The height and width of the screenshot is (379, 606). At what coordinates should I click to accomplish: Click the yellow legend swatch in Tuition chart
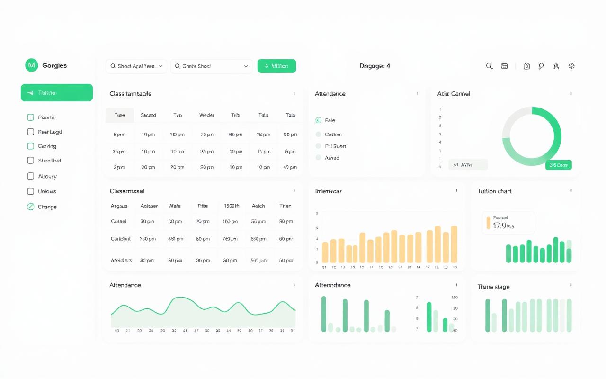pos(489,223)
